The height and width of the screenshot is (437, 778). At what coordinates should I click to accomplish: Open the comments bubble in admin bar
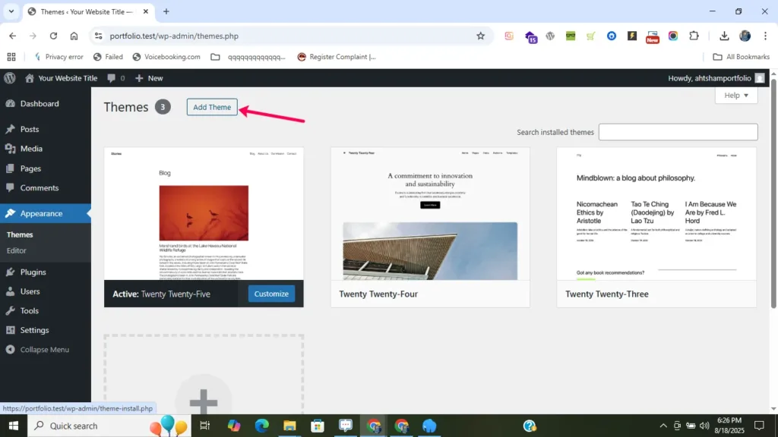[x=115, y=78]
